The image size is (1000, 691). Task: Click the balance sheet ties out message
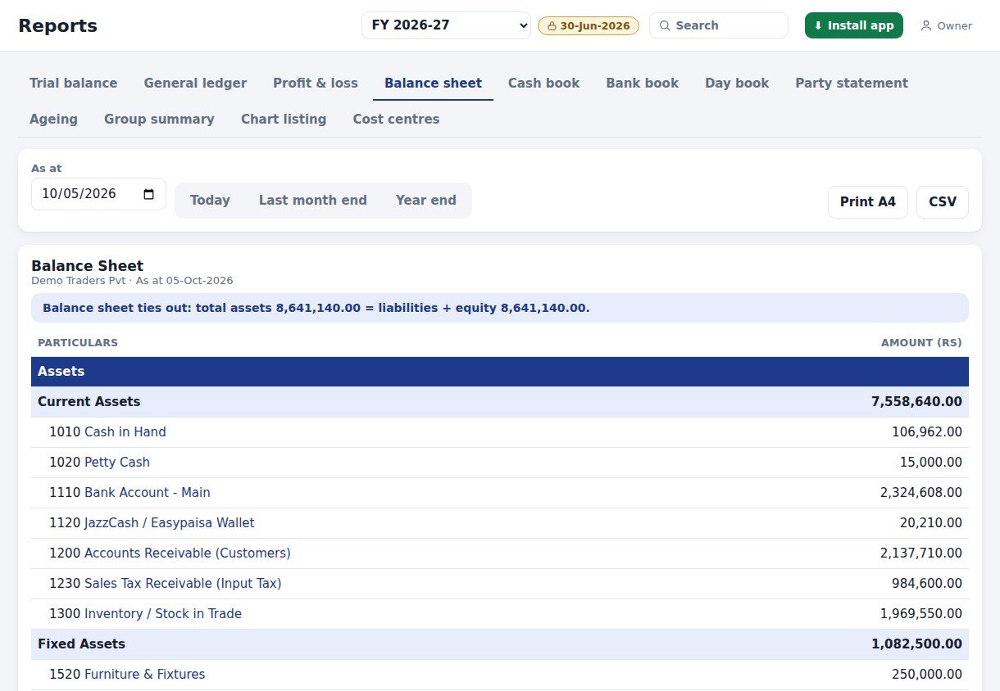coord(500,308)
